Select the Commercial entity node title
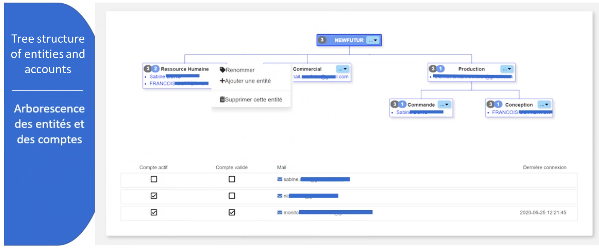The width and height of the screenshot is (599, 248). [x=307, y=69]
